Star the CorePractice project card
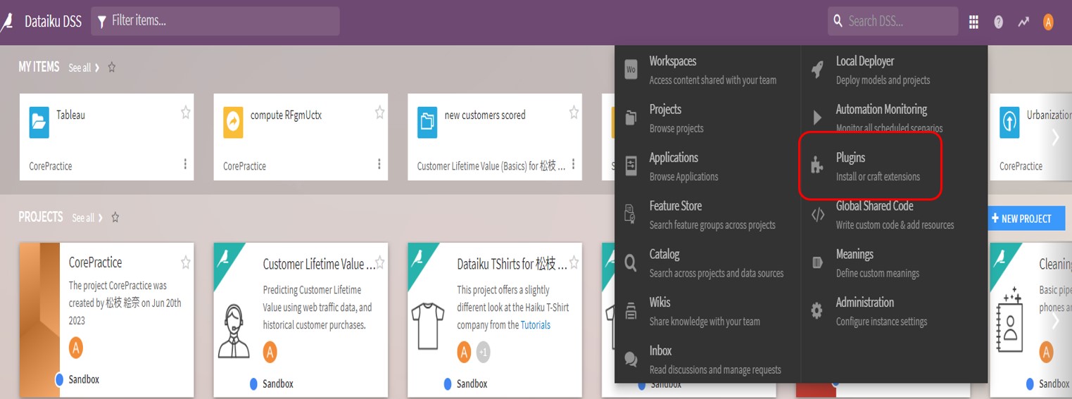 point(186,262)
